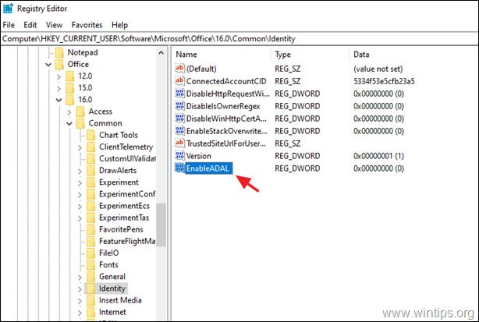The image size is (479, 322).
Task: Click the Chart Tools folder icon
Action: [x=91, y=135]
